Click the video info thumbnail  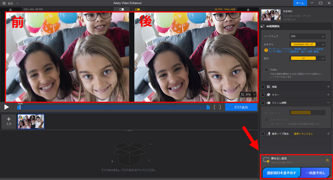pyautogui.click(x=271, y=15)
